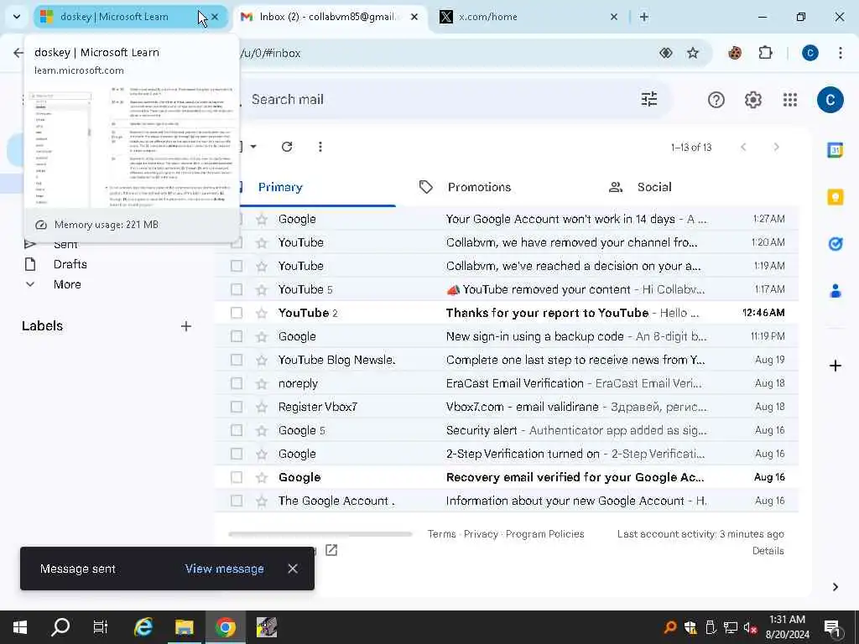Switch to Promotions inbox tab
859x644 pixels.
[479, 187]
